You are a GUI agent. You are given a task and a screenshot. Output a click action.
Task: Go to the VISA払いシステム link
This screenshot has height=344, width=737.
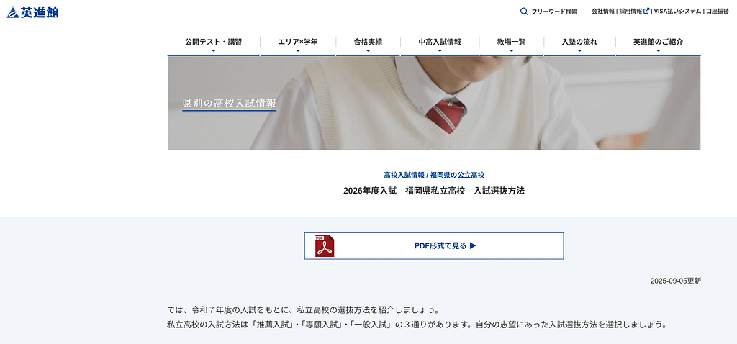[678, 12]
